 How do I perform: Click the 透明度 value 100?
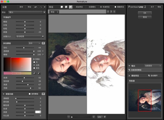pos(39,51)
